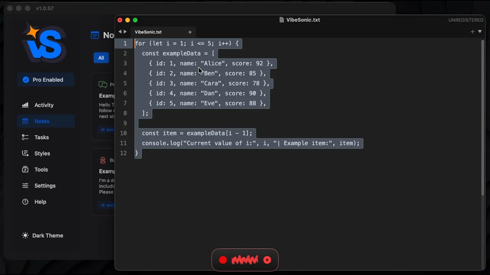Click the editor vertical scrollbar
Screen dimensions: 490x275
(x=483, y=118)
